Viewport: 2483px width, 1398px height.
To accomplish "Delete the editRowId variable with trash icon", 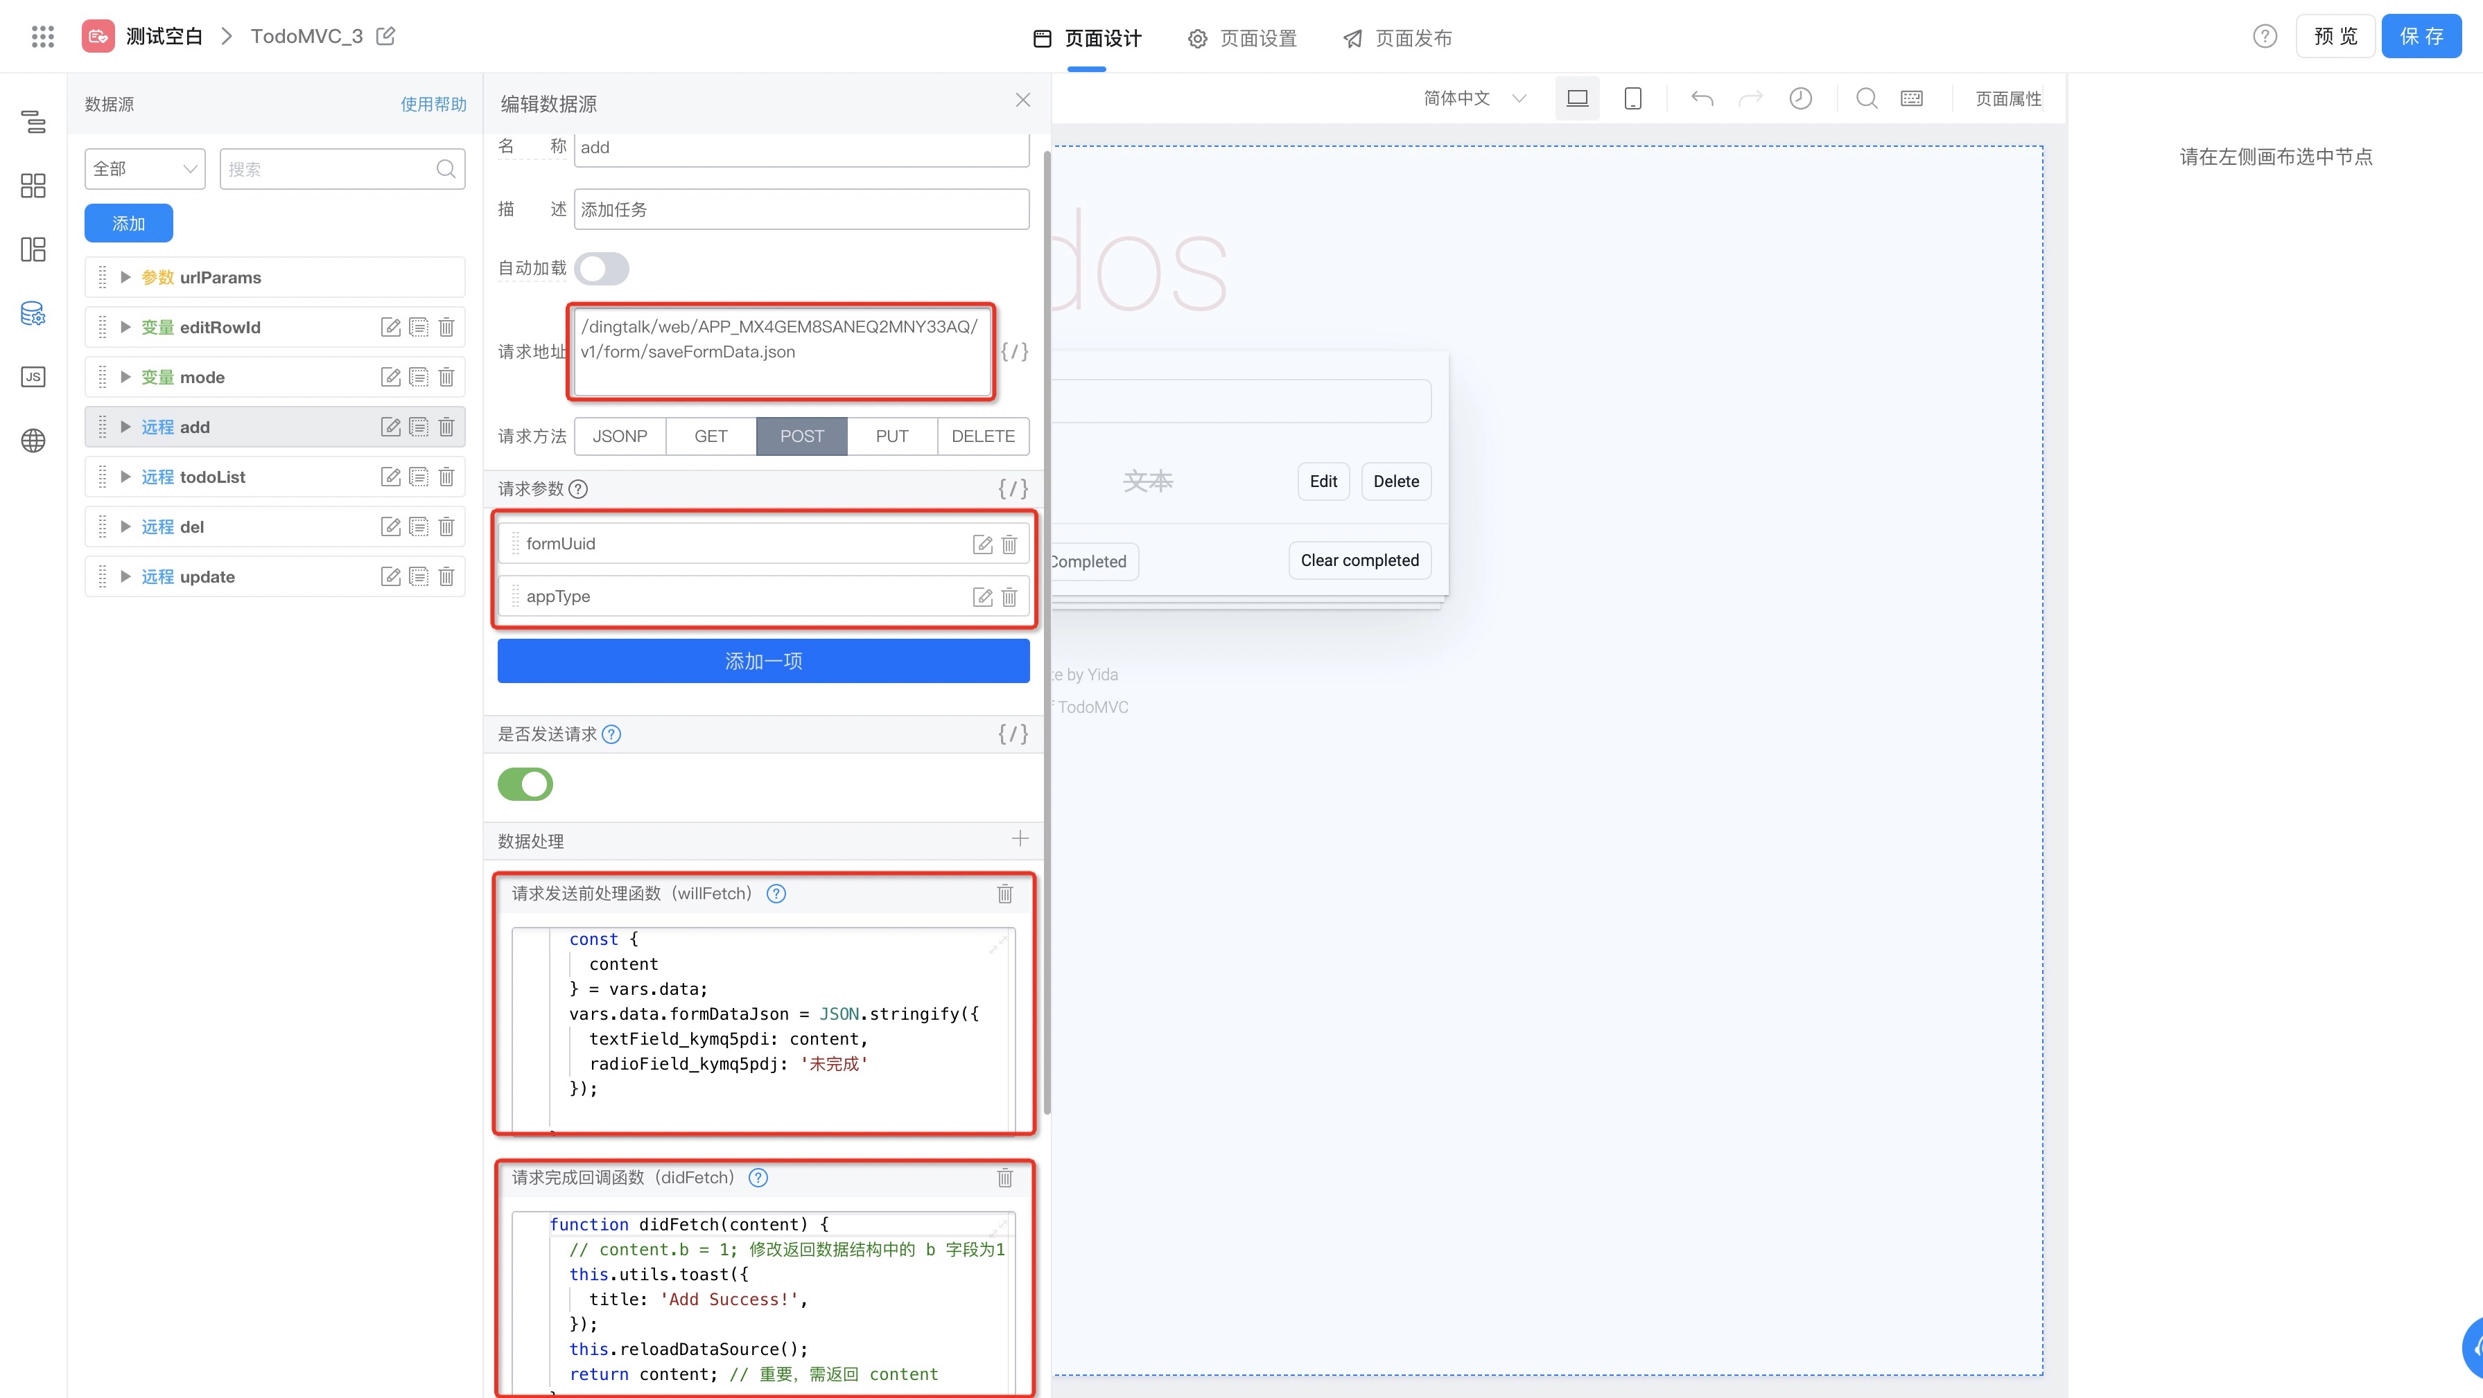I will [x=446, y=328].
